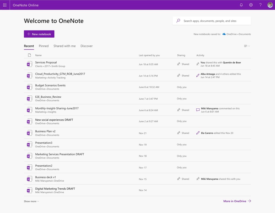Click Quentin de Boer name in activity

232,62
